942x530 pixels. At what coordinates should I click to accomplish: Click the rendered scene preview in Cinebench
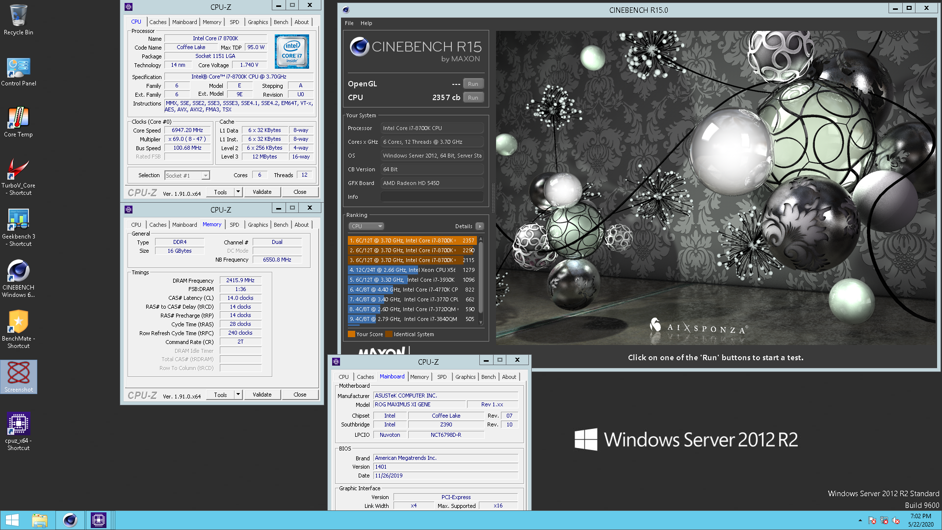(x=716, y=187)
